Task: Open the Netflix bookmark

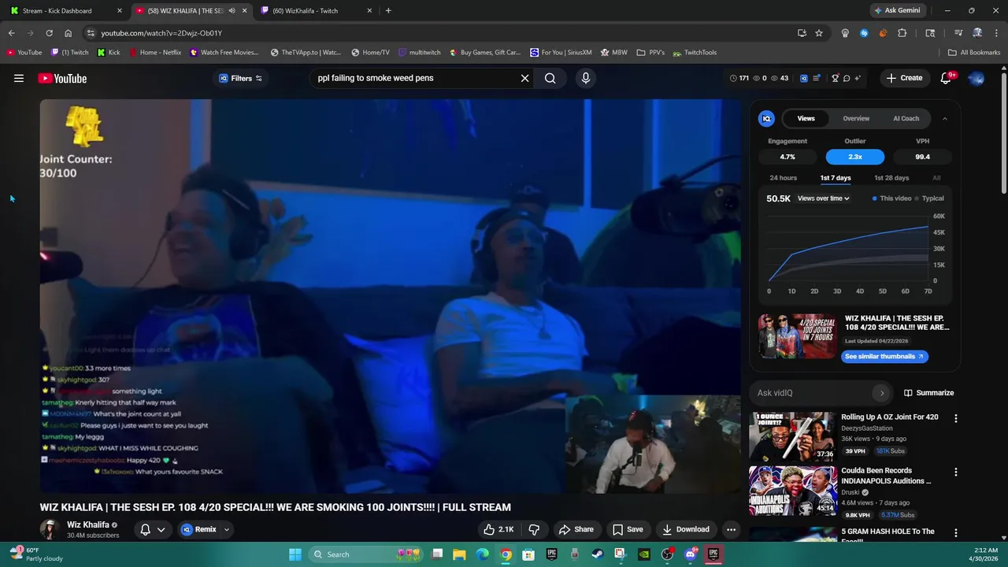Action: coord(155,53)
